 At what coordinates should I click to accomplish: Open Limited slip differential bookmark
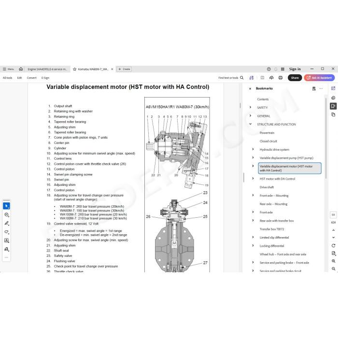coord(274,238)
